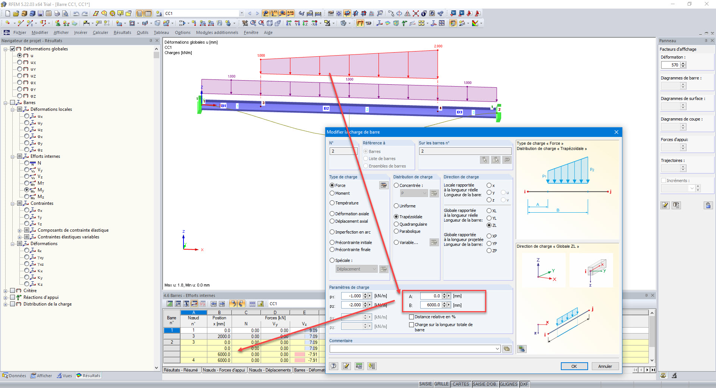This screenshot has height=388, width=716.
Task: Open the Vues navigator tab
Action: point(65,376)
